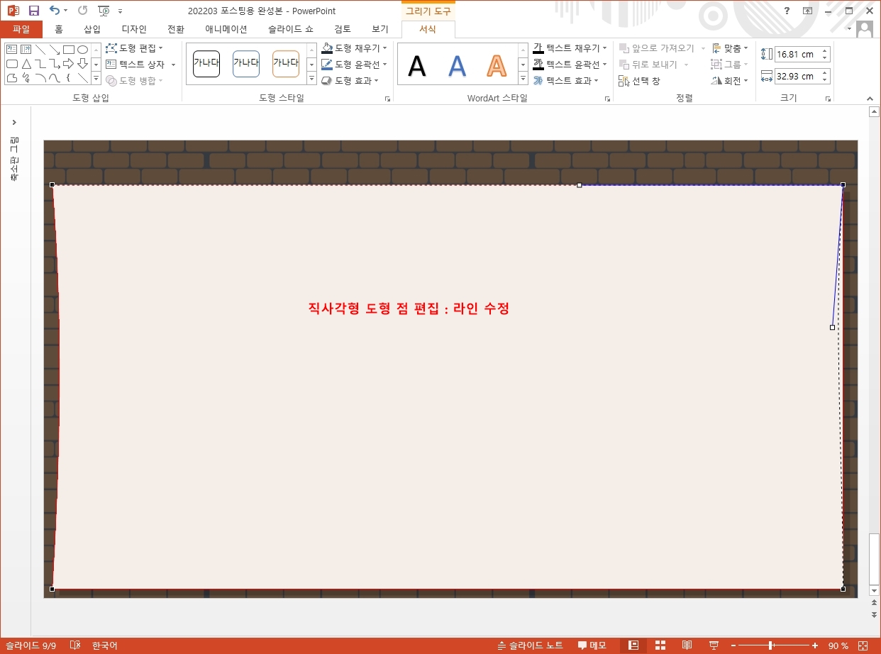The height and width of the screenshot is (654, 881).
Task: Open the 검토 tab
Action: [x=343, y=29]
